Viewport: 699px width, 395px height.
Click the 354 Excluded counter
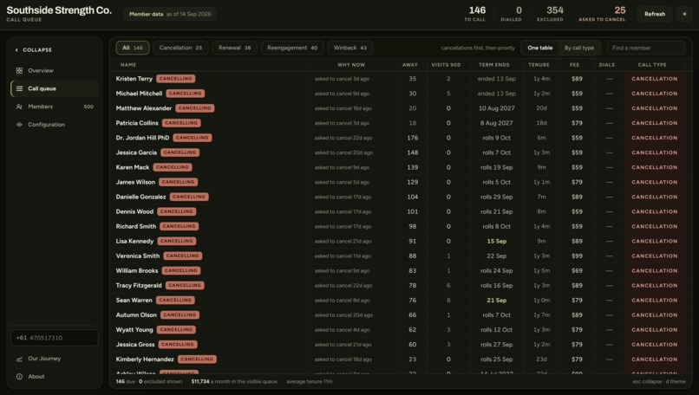[550, 14]
